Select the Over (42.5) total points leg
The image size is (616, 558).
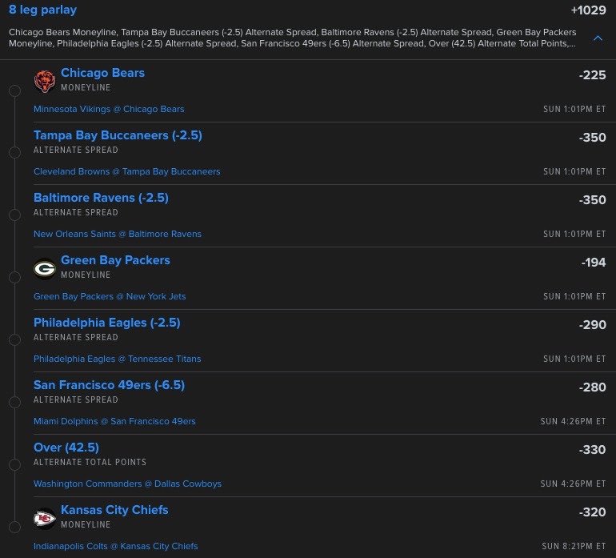point(66,448)
